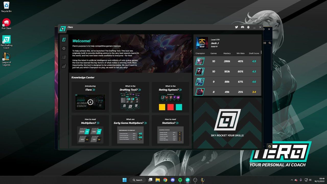Open the settings gear in iTero sidebar

(x=64, y=48)
